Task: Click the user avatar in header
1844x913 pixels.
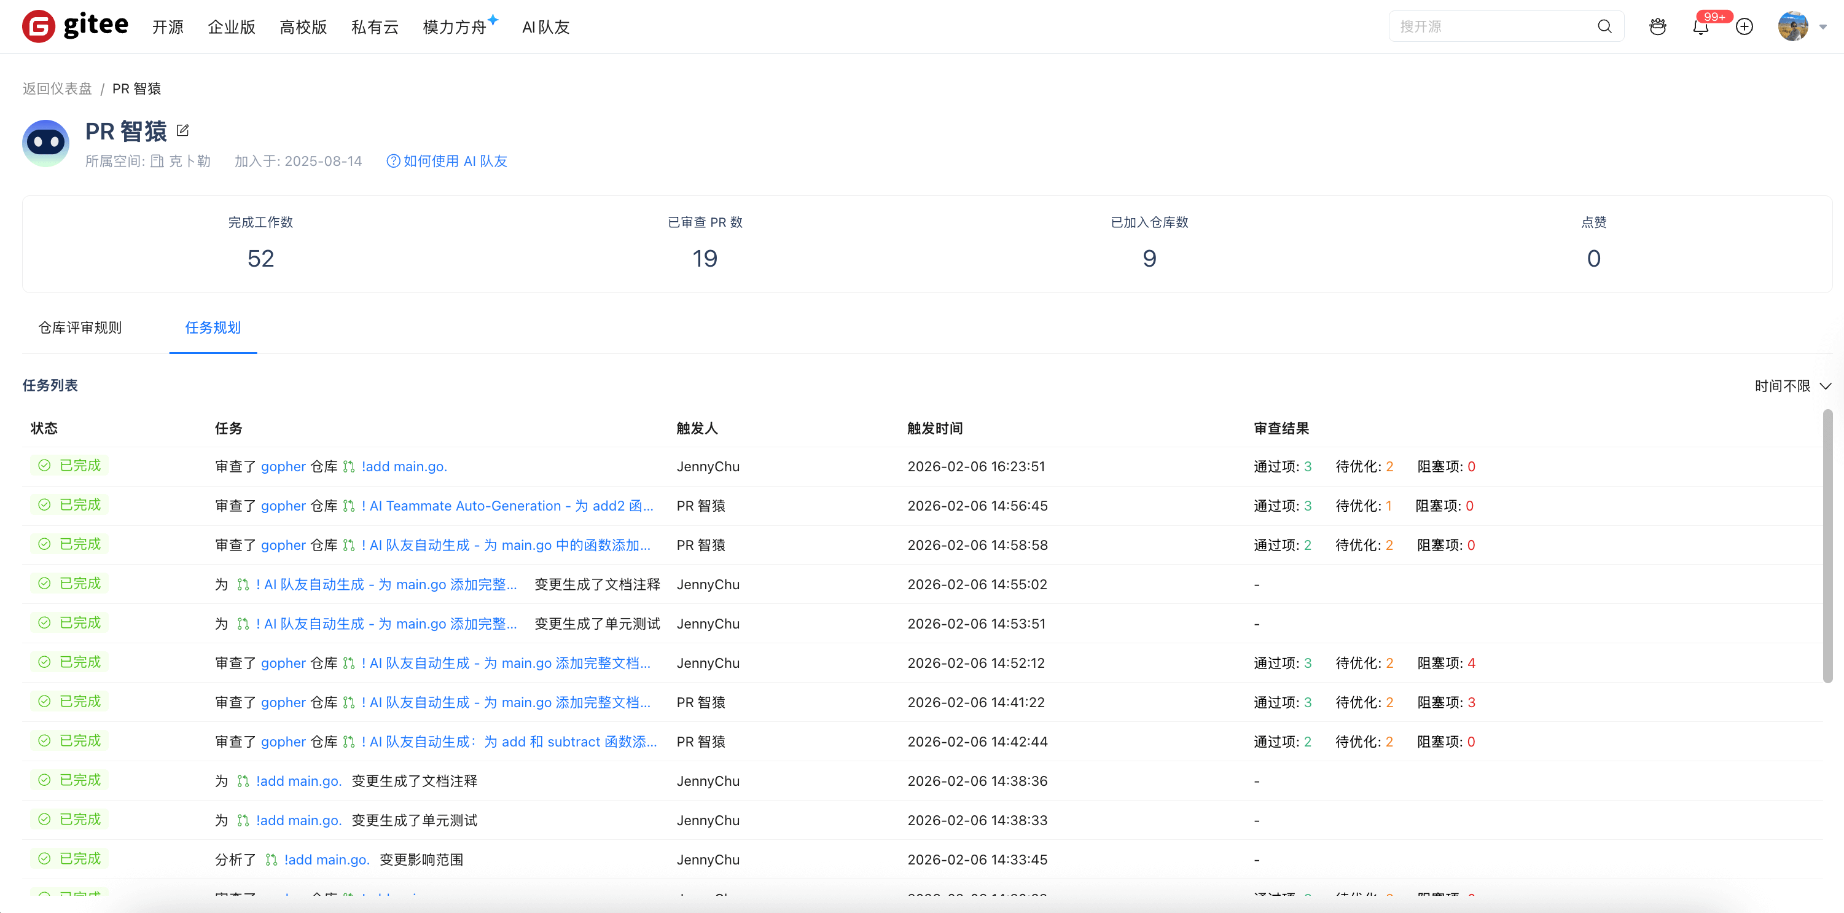Action: pyautogui.click(x=1792, y=26)
